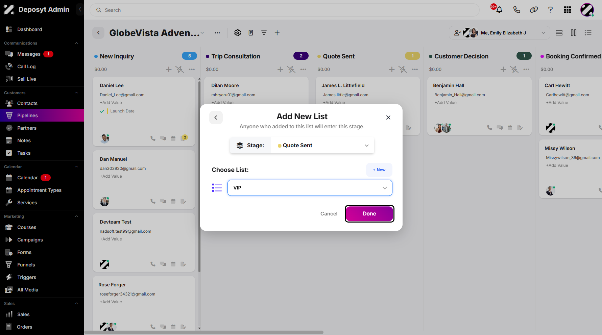Click +Add Value on Dan Manuel card

coord(111,176)
